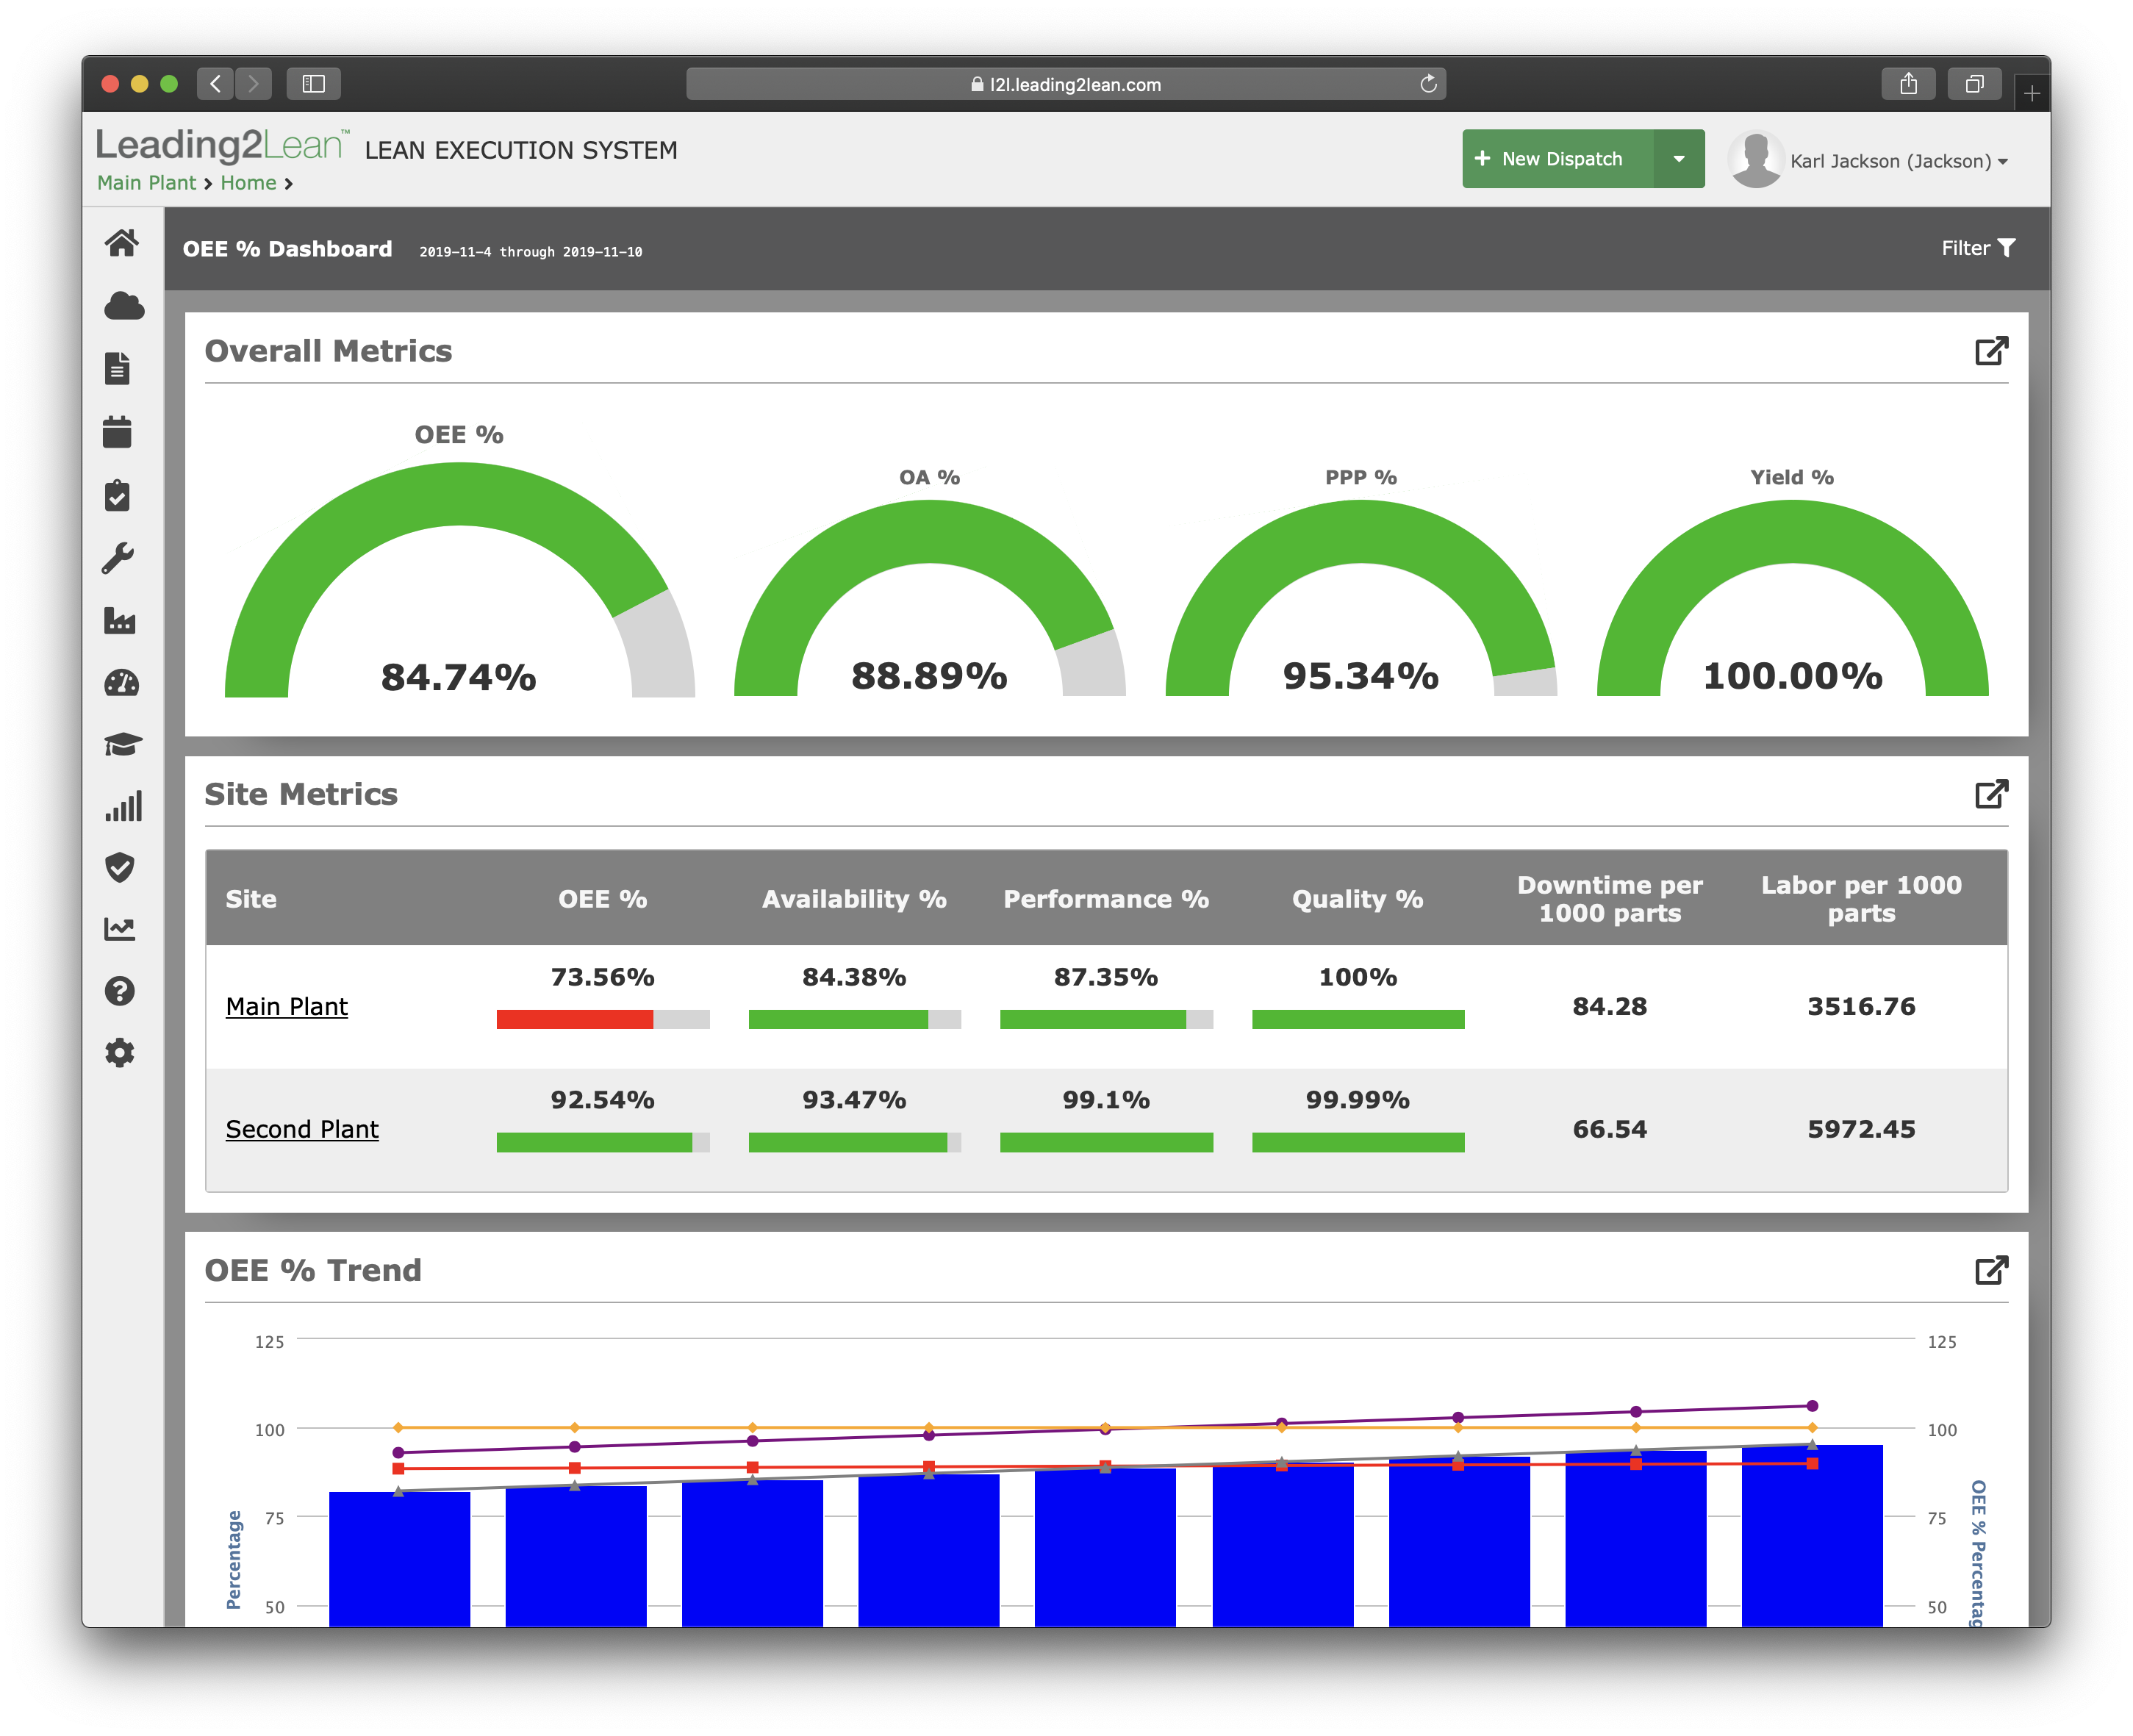This screenshot has height=1736, width=2133.
Task: Open the Second Plant site details link
Action: pos(302,1129)
